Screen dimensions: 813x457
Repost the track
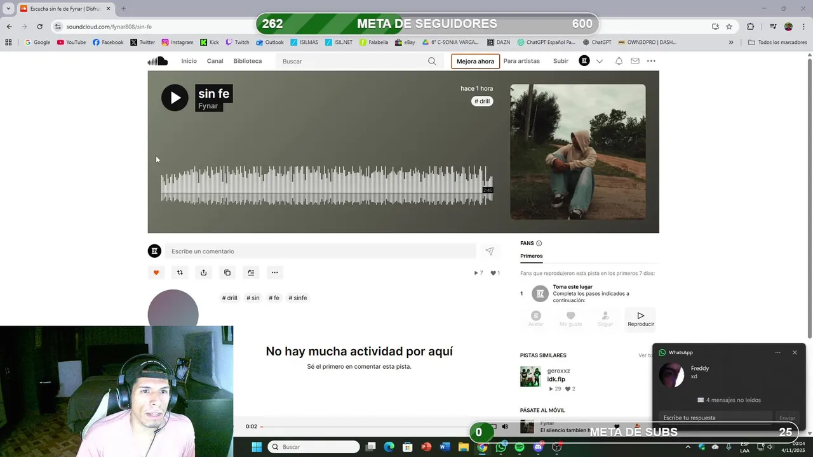[180, 272]
